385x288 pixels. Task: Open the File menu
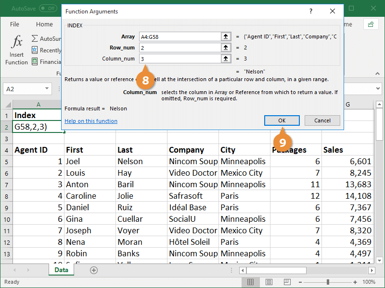pos(14,24)
